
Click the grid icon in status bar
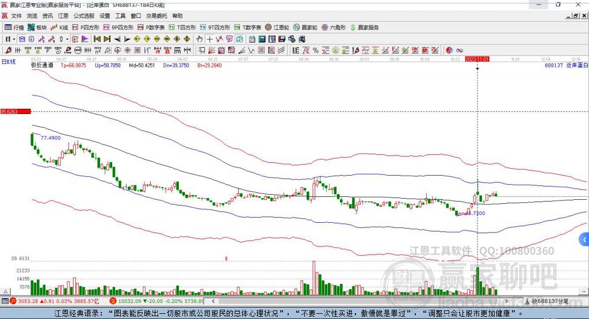coord(5,301)
